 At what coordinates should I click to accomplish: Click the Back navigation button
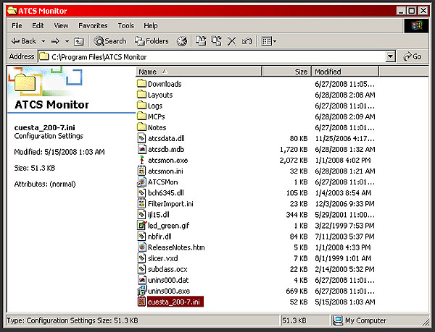pyautogui.click(x=24, y=41)
